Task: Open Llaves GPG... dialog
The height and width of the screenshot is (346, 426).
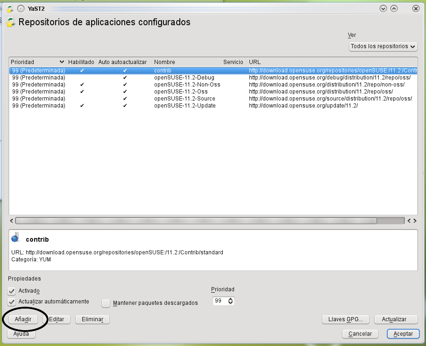Action: coord(346,319)
